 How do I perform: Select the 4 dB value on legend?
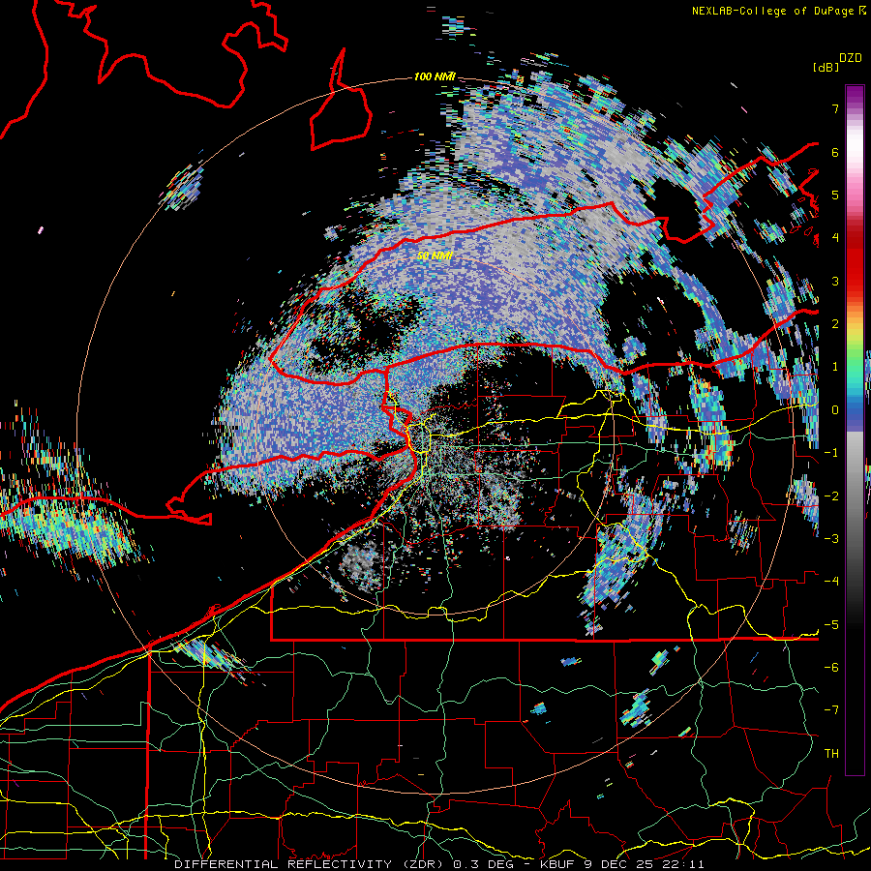click(x=835, y=238)
